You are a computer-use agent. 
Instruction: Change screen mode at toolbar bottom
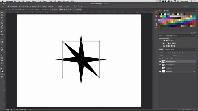click(2, 77)
